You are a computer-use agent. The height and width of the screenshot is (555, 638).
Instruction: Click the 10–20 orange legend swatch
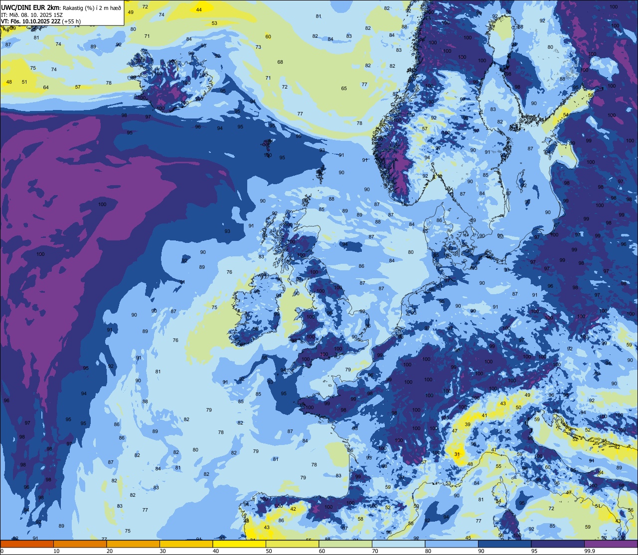pos(80,544)
